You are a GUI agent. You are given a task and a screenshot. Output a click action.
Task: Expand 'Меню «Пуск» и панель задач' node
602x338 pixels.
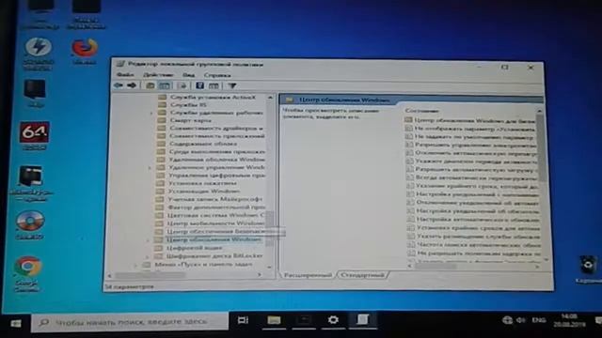135,265
